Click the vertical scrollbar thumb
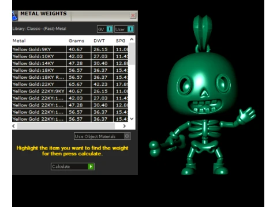The image size is (277, 207). 132,54
